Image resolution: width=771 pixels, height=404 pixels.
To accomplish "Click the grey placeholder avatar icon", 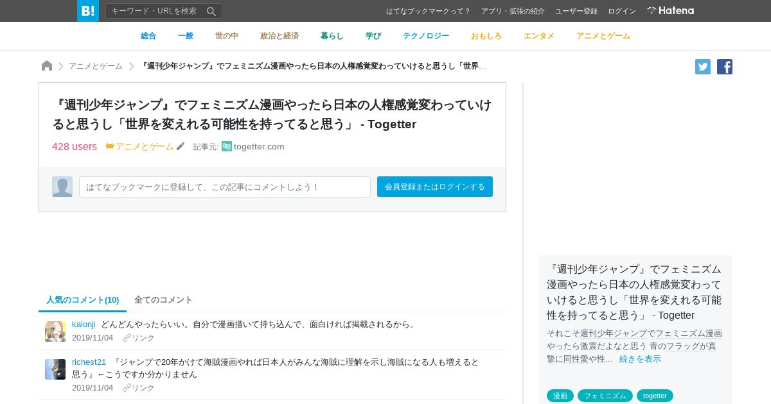I will pos(62,187).
